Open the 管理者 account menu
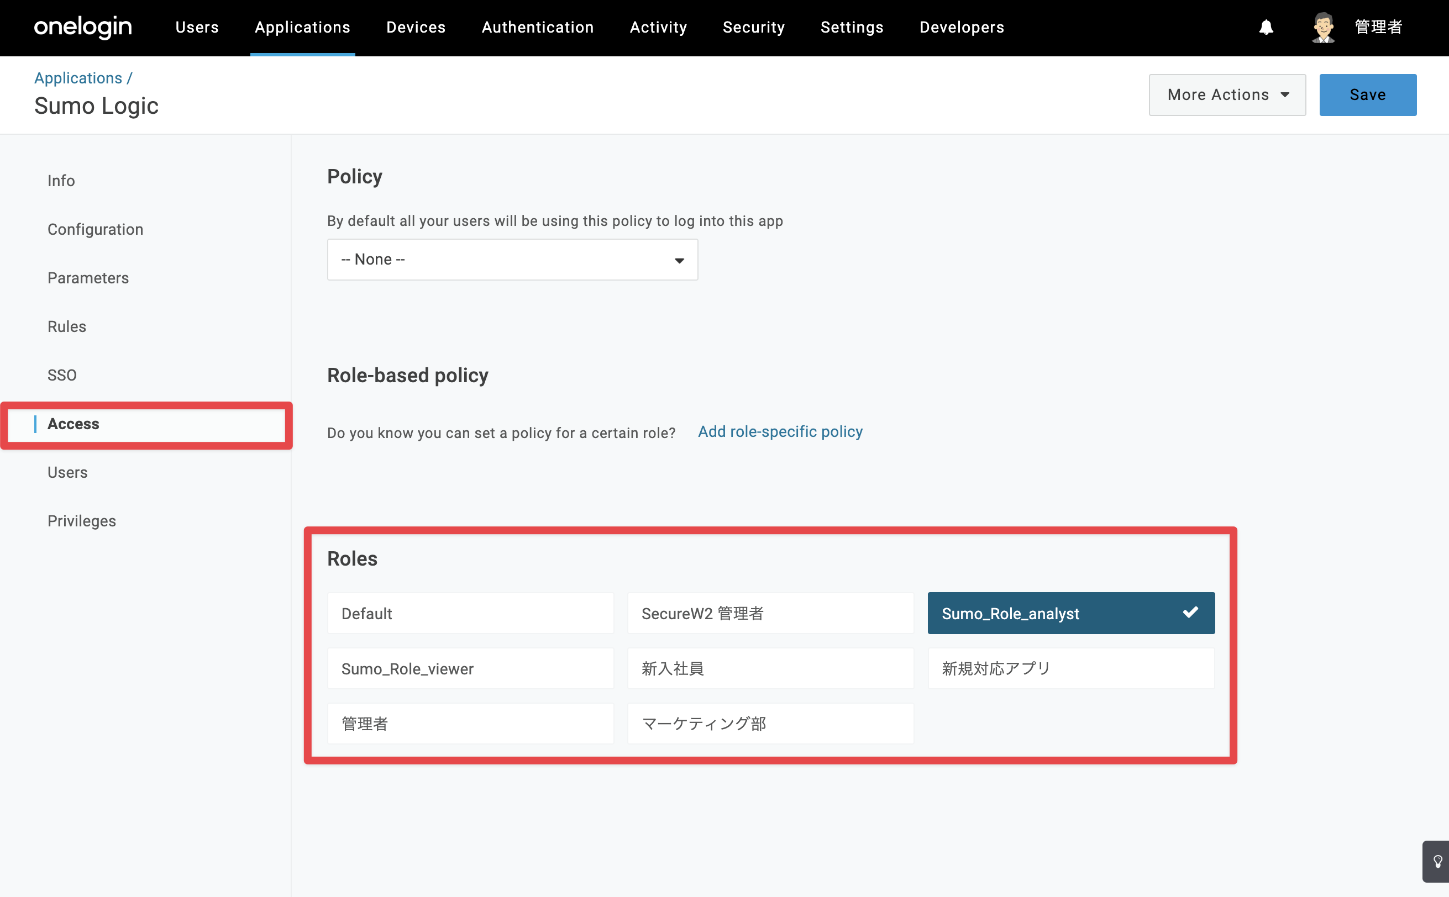This screenshot has height=897, width=1449. (1378, 27)
